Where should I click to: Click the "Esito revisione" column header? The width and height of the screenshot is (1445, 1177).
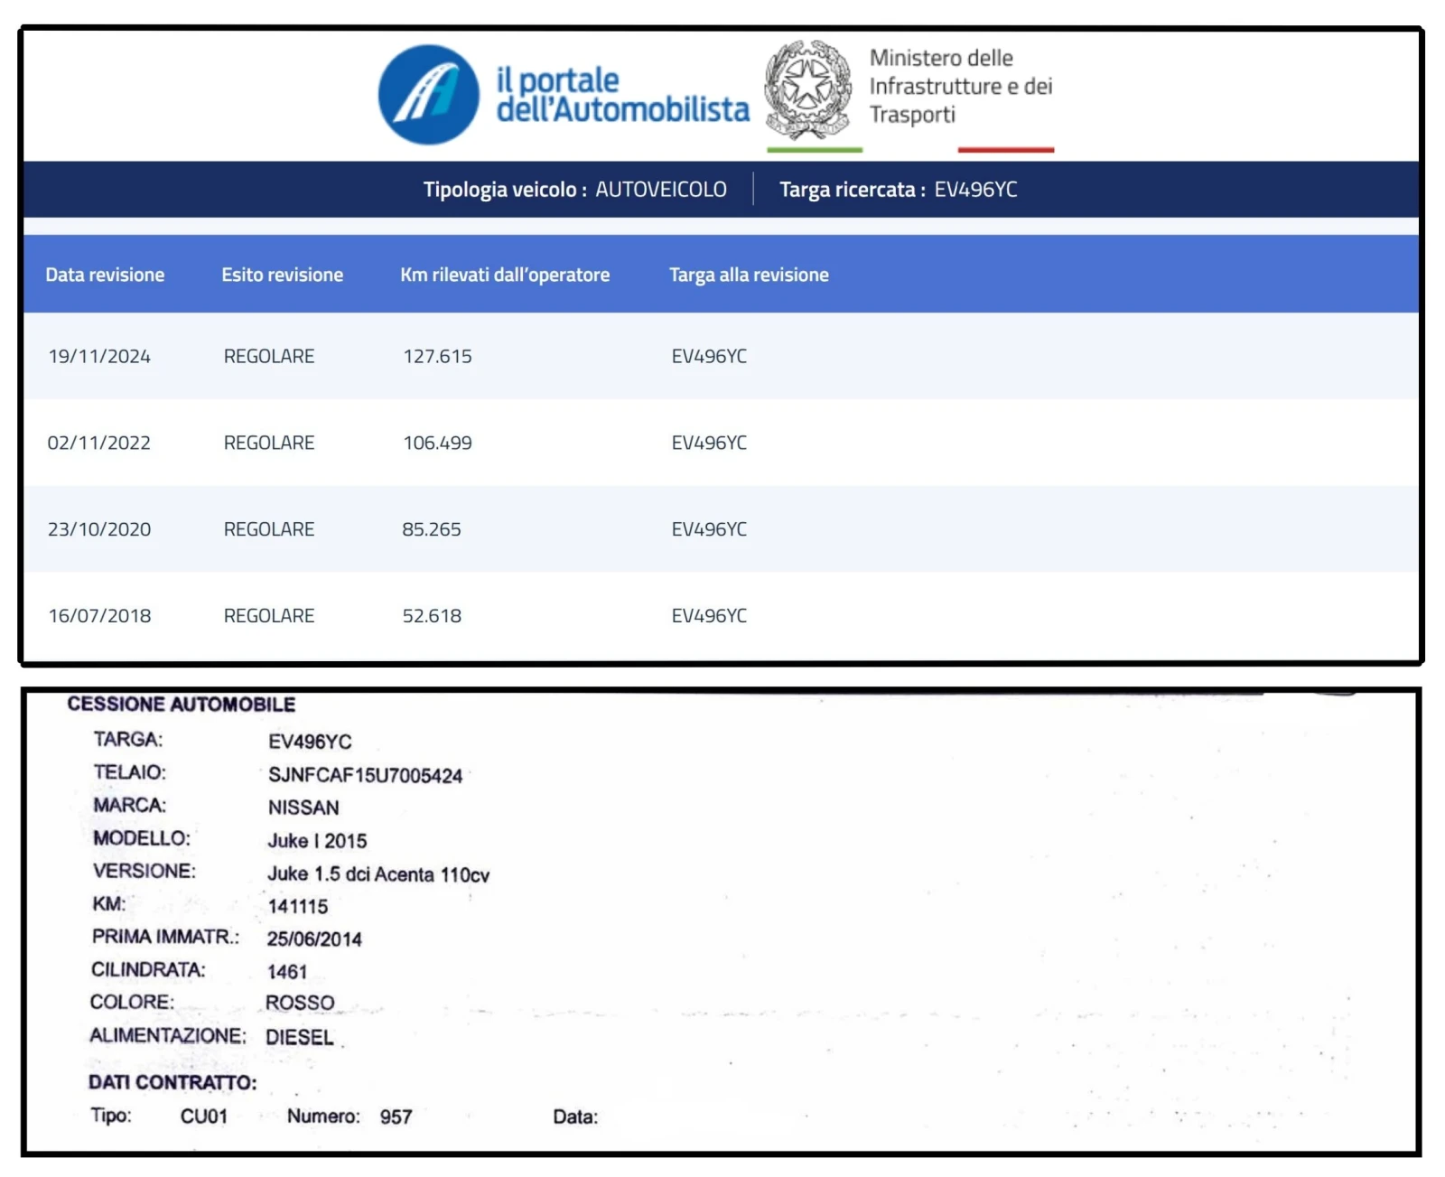tap(283, 275)
